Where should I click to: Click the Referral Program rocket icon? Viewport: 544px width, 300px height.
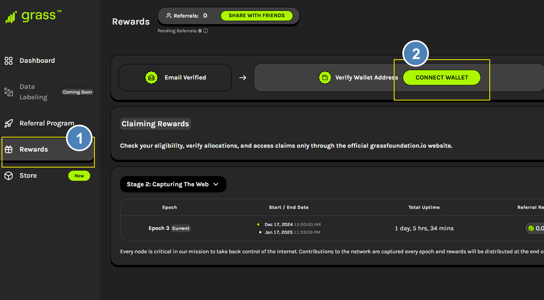pyautogui.click(x=9, y=124)
